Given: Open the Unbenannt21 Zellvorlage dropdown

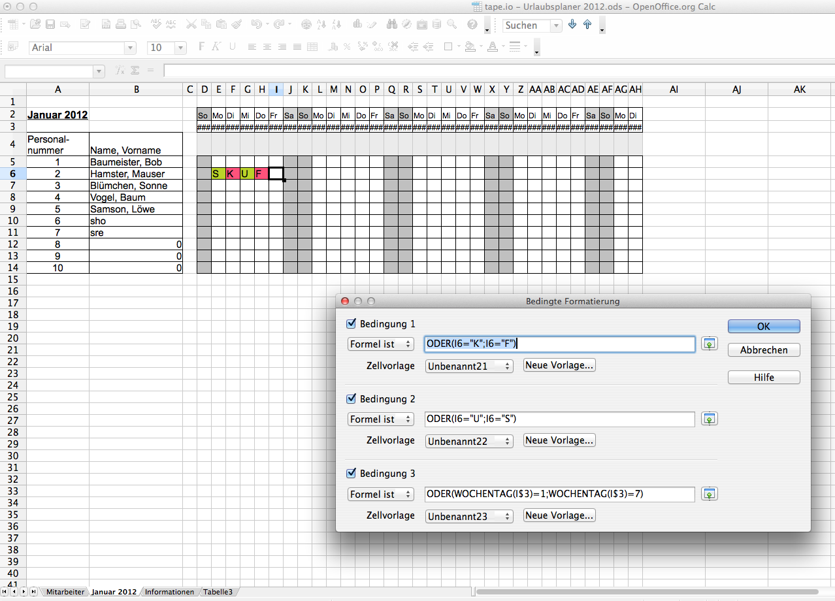Looking at the screenshot, I should coord(469,366).
